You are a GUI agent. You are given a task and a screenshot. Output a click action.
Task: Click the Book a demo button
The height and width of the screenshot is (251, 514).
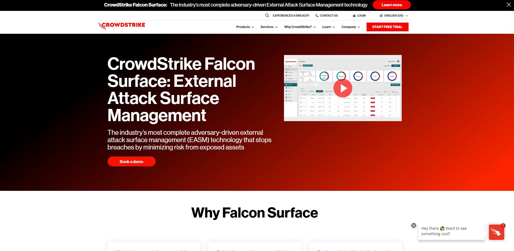pos(131,161)
